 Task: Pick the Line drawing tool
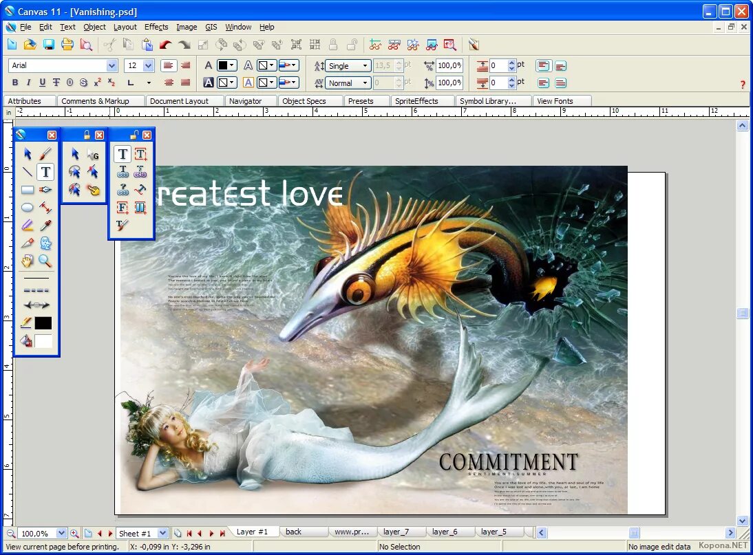click(x=28, y=171)
